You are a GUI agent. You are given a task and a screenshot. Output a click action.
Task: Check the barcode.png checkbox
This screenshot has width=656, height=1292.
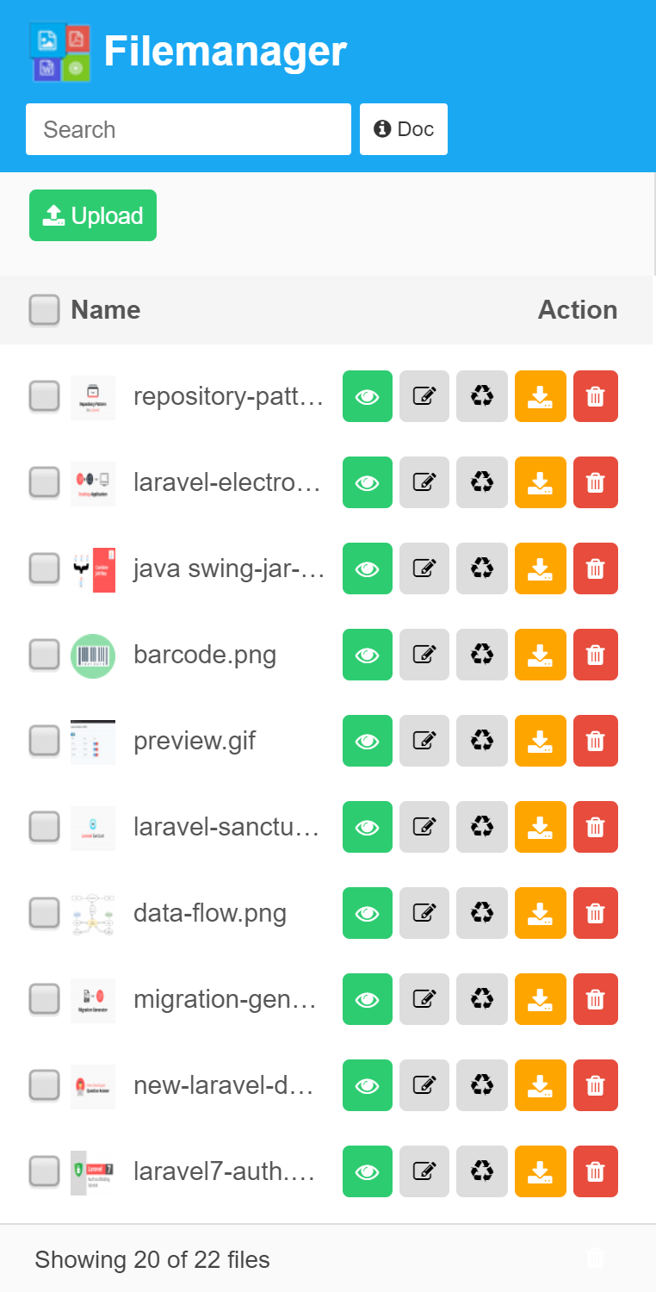coord(44,655)
